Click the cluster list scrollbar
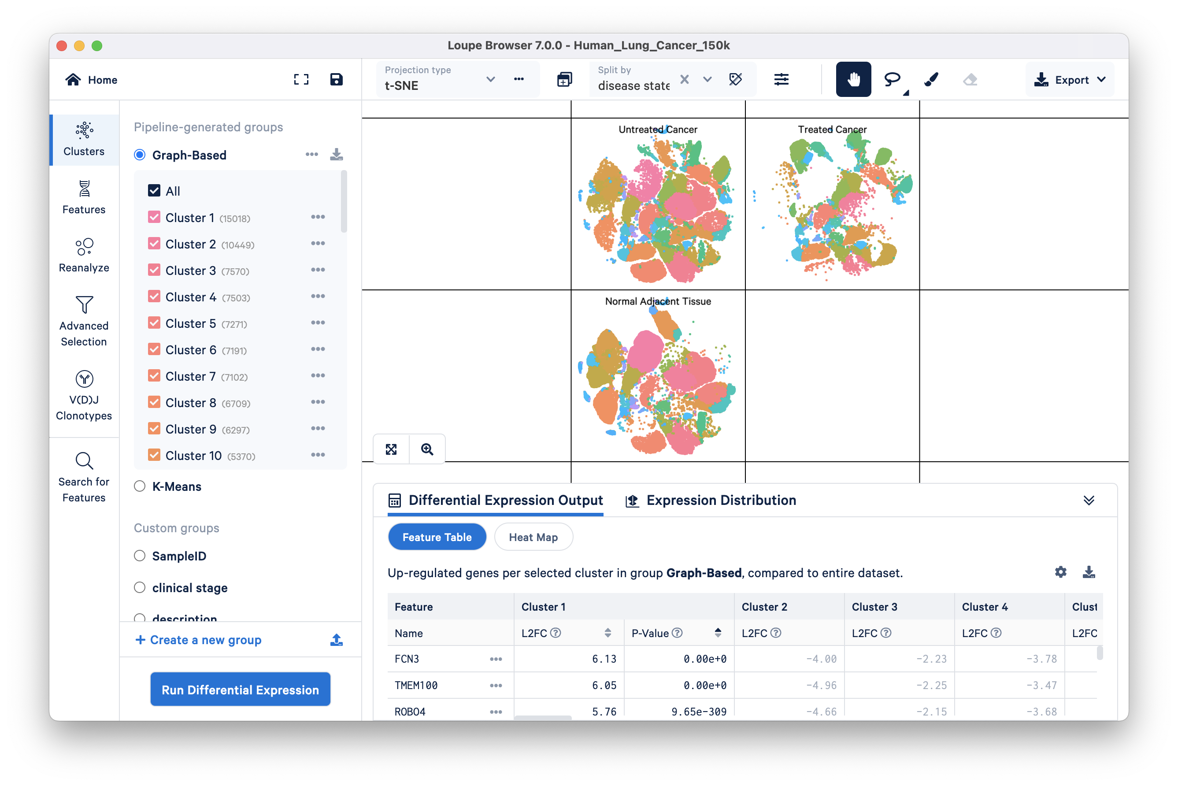The image size is (1178, 786). tap(344, 202)
